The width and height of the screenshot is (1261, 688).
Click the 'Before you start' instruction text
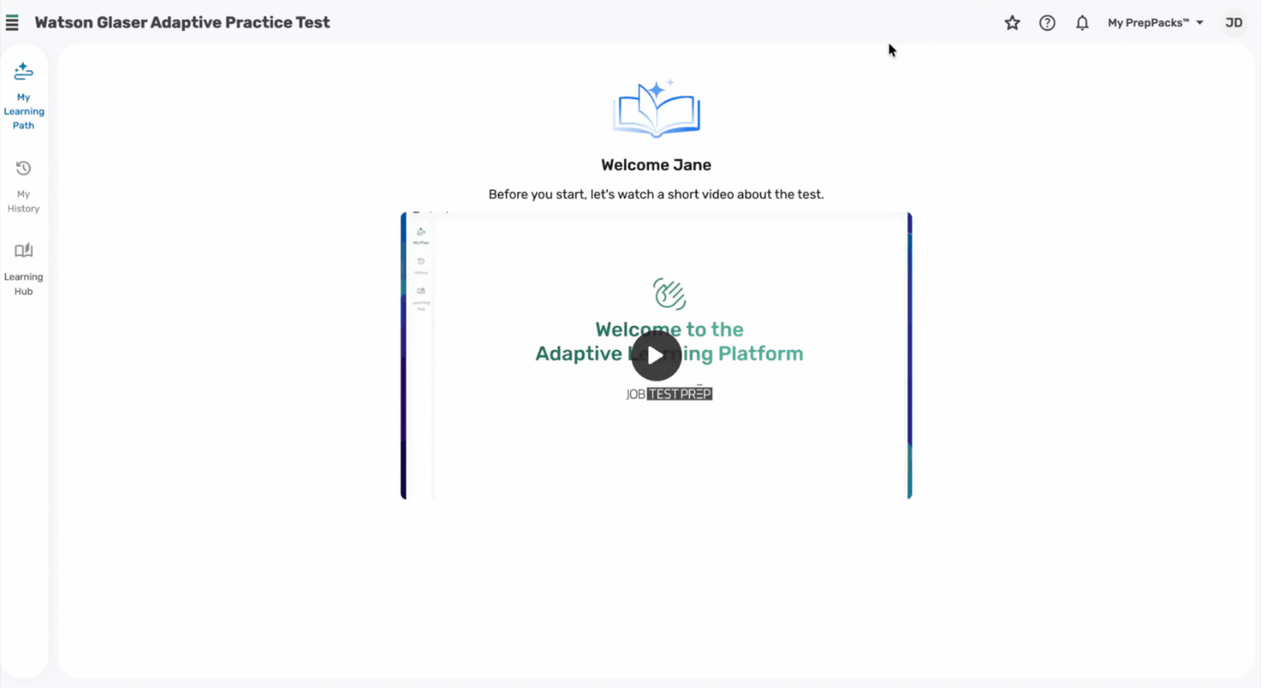click(656, 194)
